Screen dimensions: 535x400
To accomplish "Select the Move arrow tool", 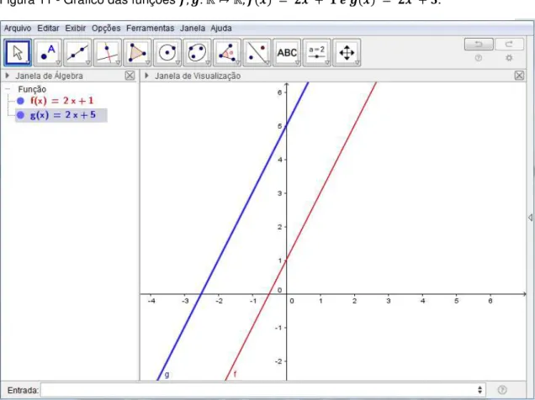I will tap(18, 52).
